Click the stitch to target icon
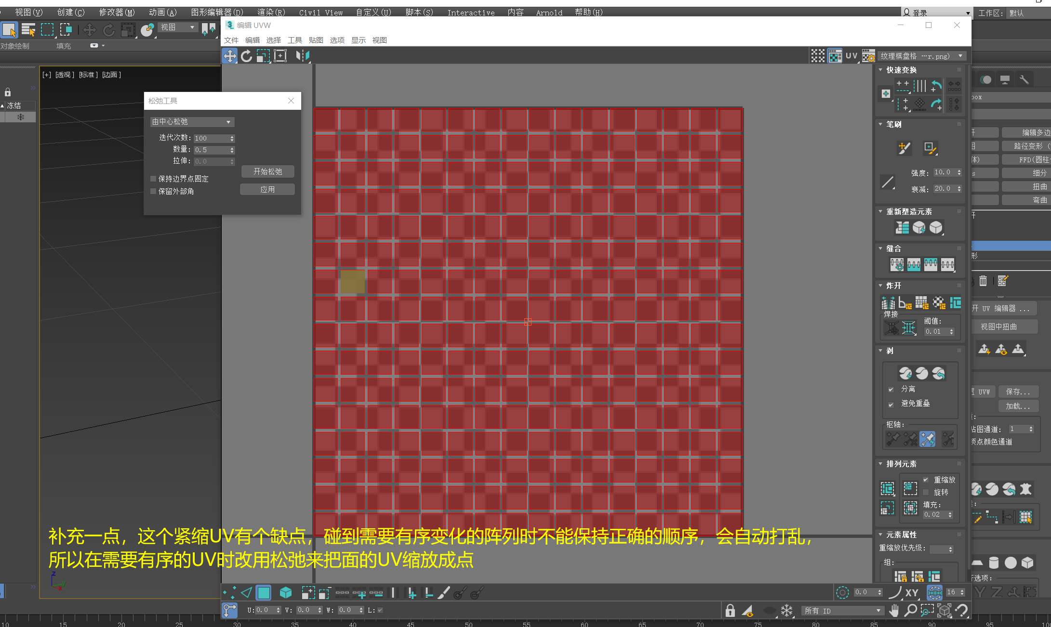The image size is (1051, 627). pyautogui.click(x=897, y=264)
